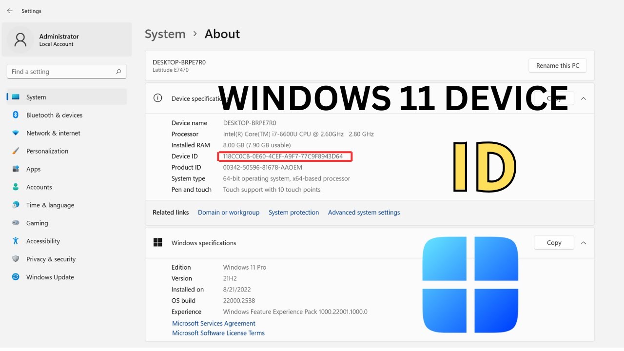Click Touch support with 10 touch points
Viewport: 624px width, 351px height.
tap(272, 190)
